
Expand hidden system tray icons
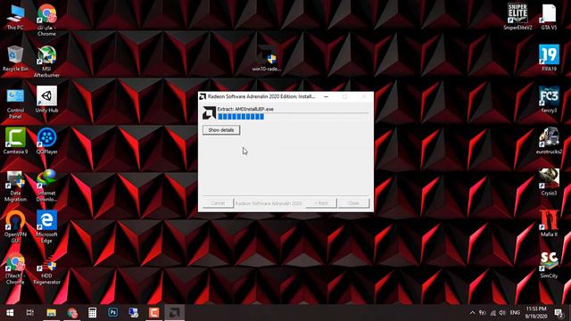click(472, 313)
